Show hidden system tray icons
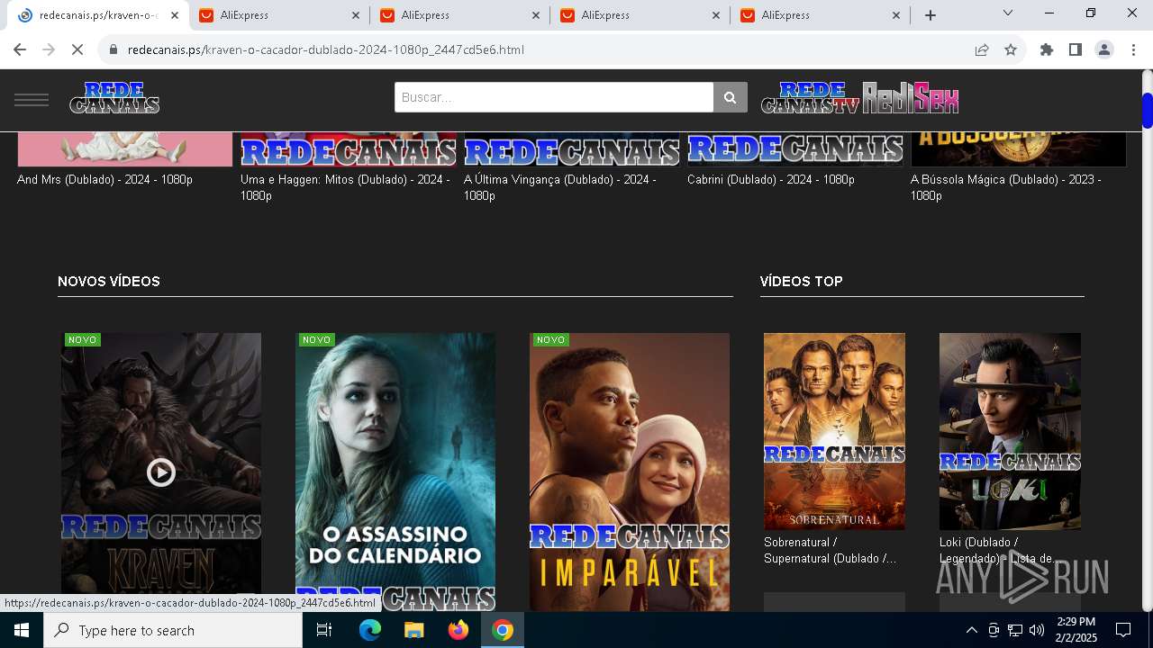This screenshot has width=1153, height=648. click(971, 630)
